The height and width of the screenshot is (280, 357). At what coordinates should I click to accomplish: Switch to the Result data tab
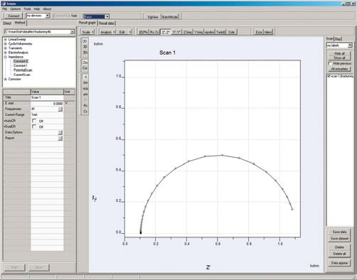click(x=107, y=23)
